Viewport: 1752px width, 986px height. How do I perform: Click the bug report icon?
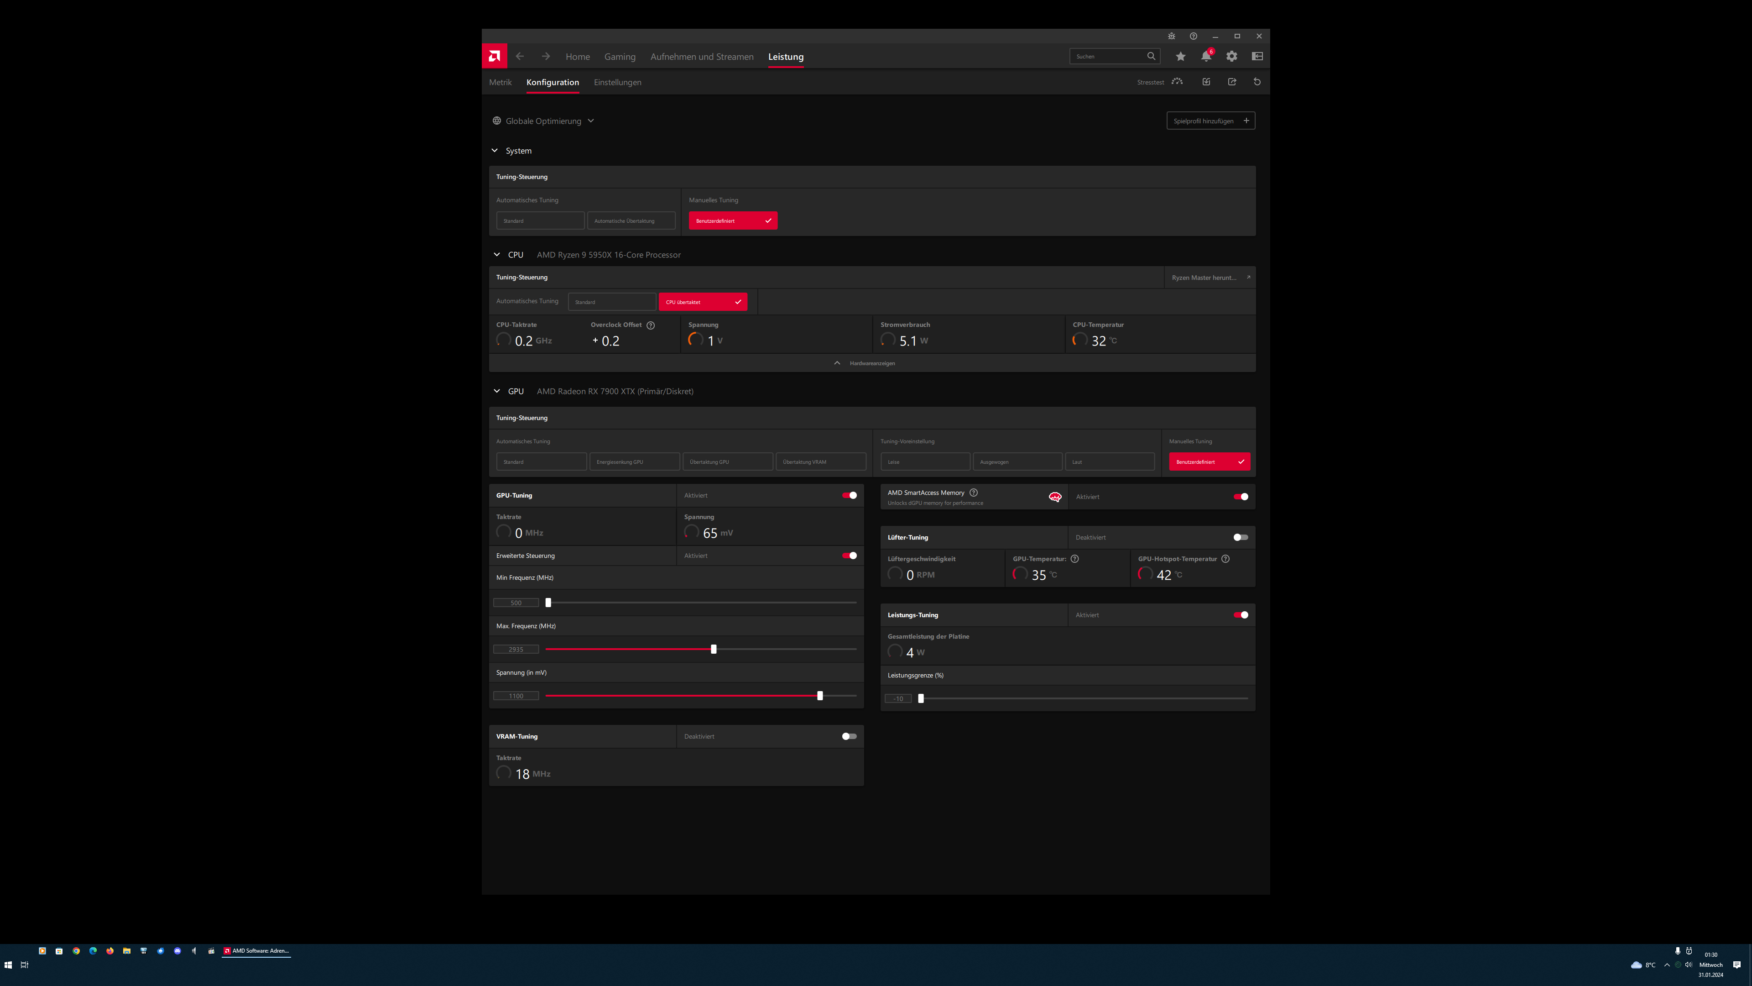(x=1171, y=36)
